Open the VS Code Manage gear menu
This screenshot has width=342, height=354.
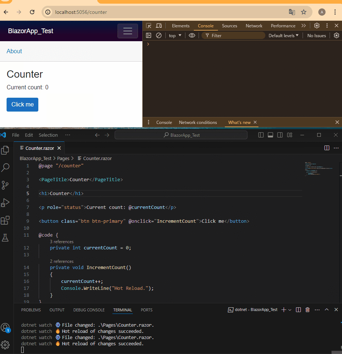pyautogui.click(x=5, y=345)
